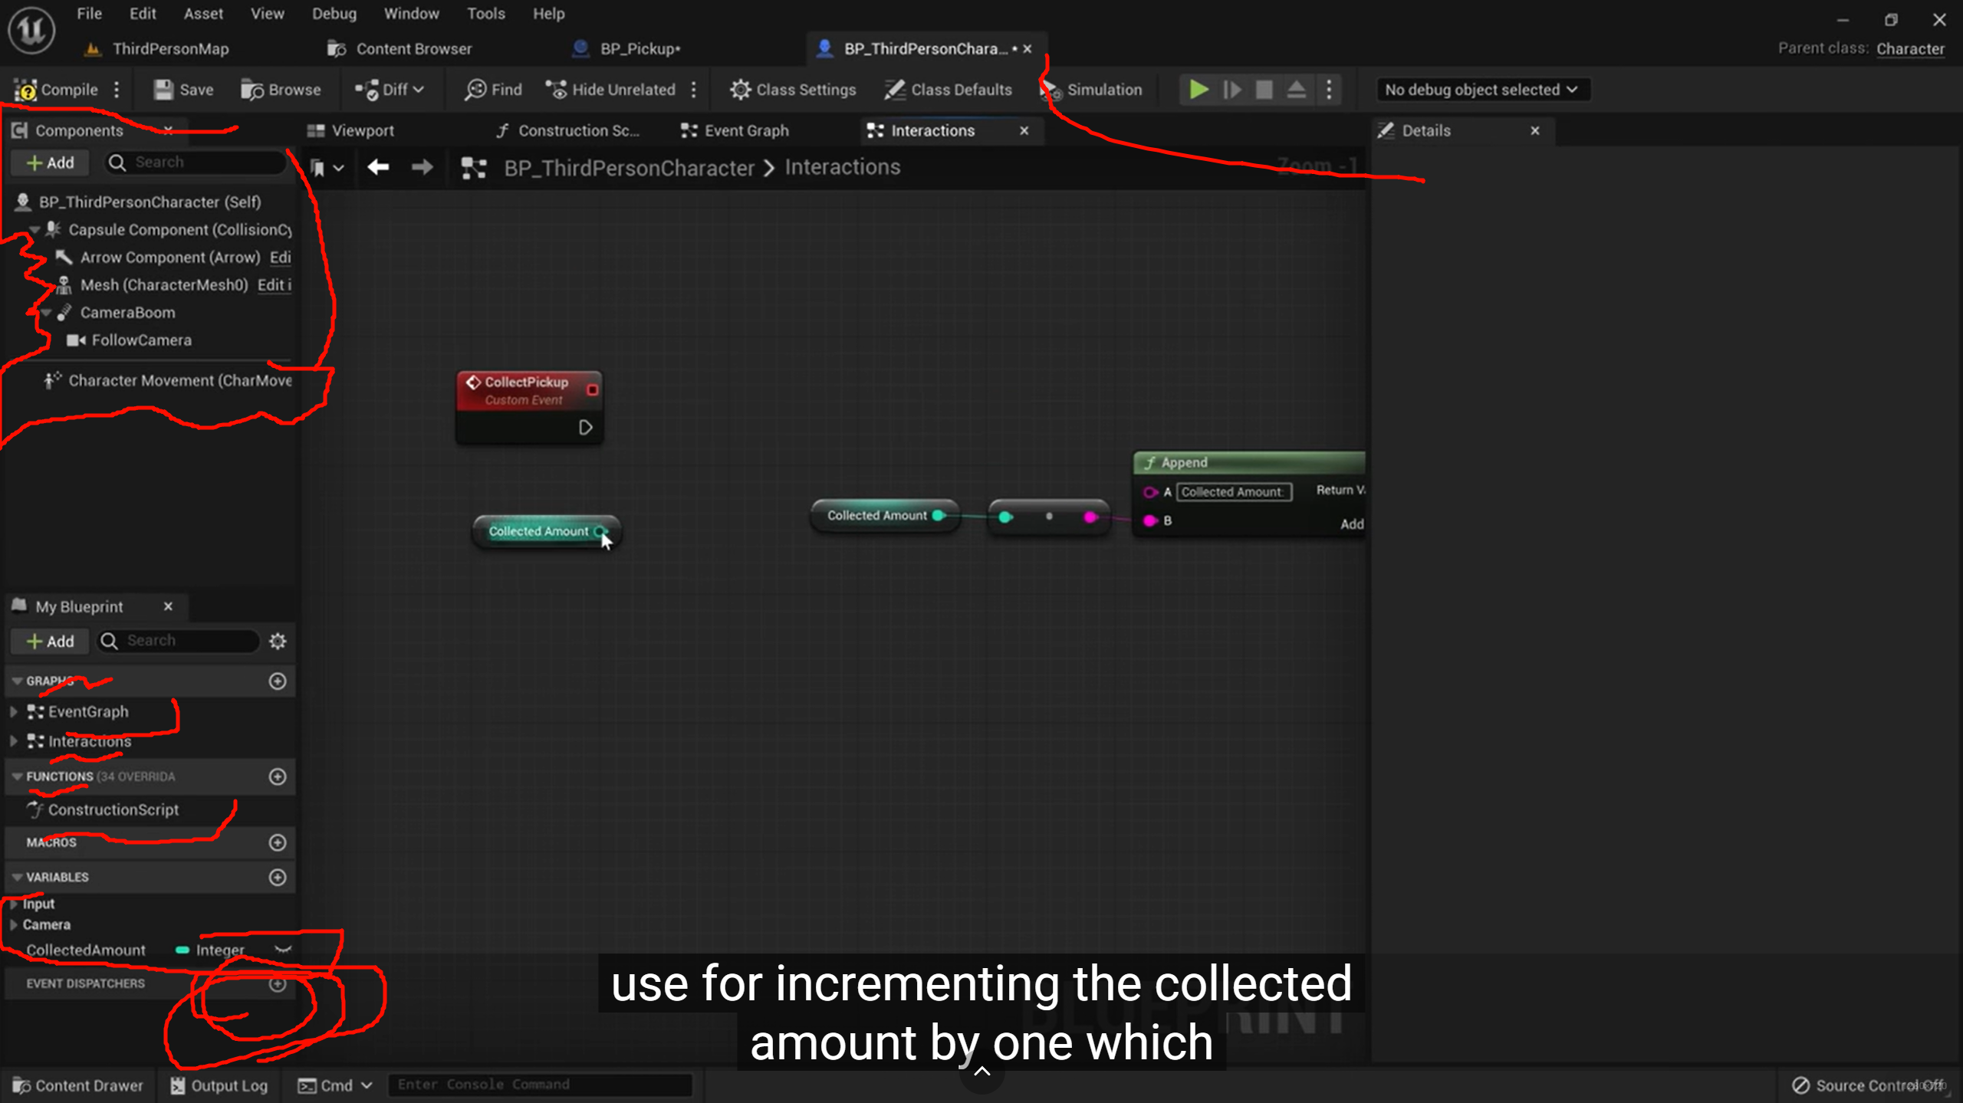The height and width of the screenshot is (1103, 1963).
Task: Open the My Blueprint settings gear
Action: click(x=278, y=641)
